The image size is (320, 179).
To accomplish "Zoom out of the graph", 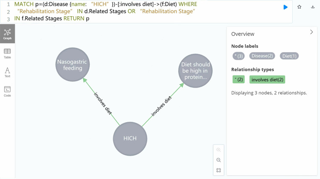I will click(219, 160).
